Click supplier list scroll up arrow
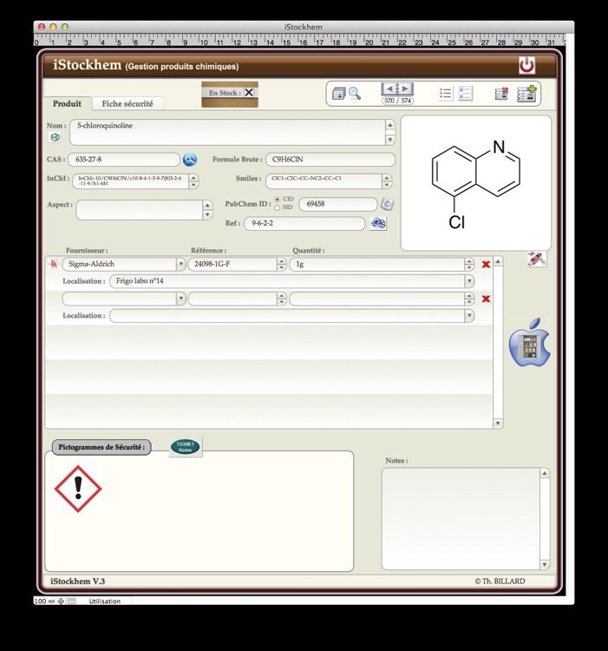This screenshot has height=651, width=608. click(x=498, y=261)
